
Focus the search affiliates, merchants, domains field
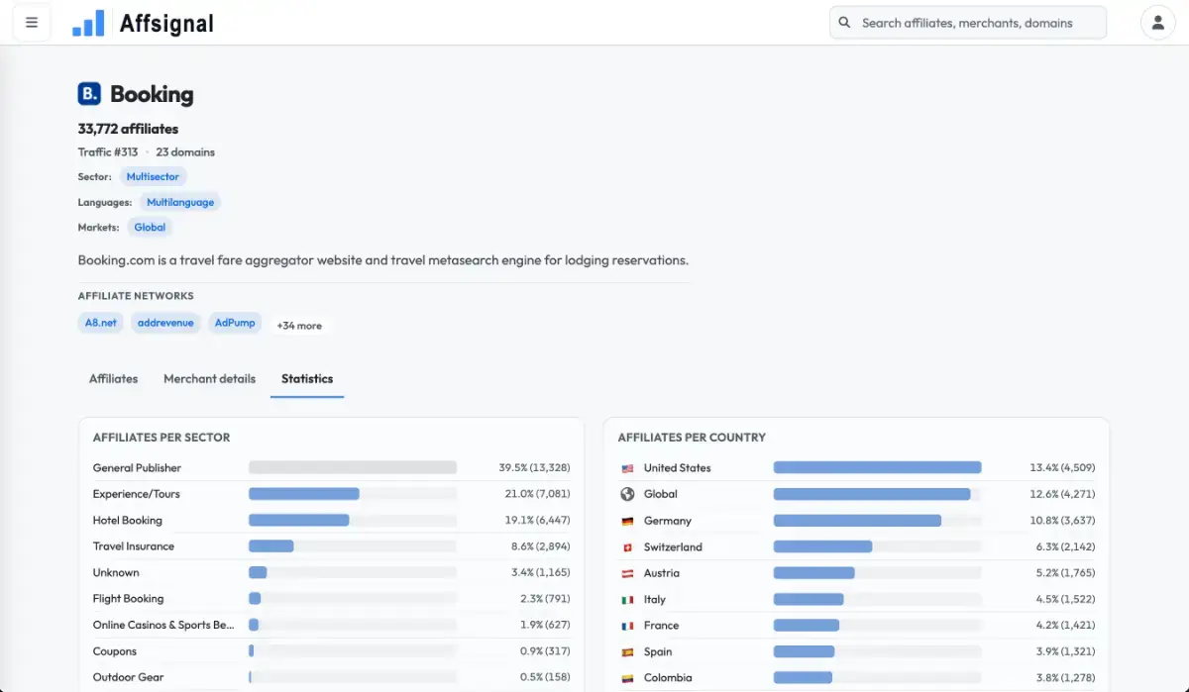[968, 22]
